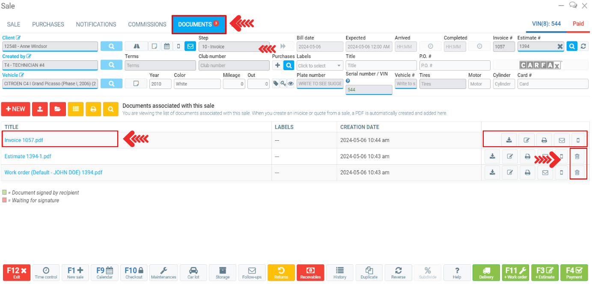
Task: Click the red upload document icon button
Action: tap(39, 109)
